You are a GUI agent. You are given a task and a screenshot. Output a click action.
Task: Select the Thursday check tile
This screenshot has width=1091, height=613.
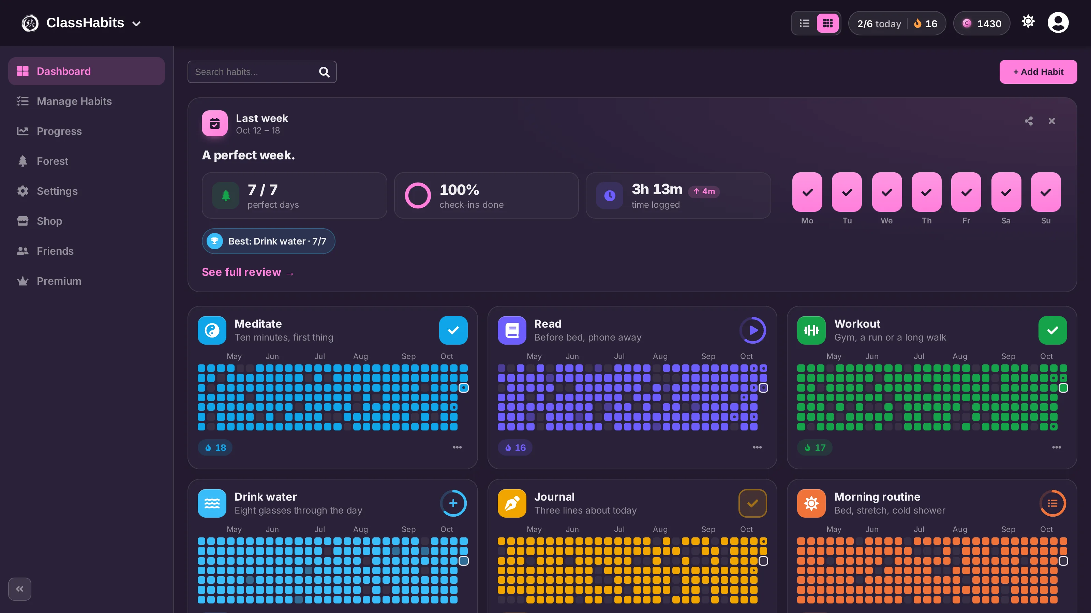tap(926, 192)
